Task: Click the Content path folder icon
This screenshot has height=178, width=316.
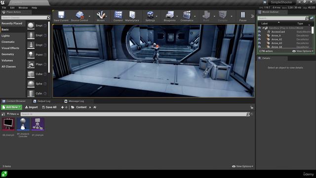Action: coord(73,107)
